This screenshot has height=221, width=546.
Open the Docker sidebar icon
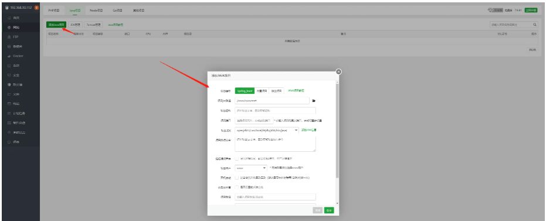pos(9,56)
